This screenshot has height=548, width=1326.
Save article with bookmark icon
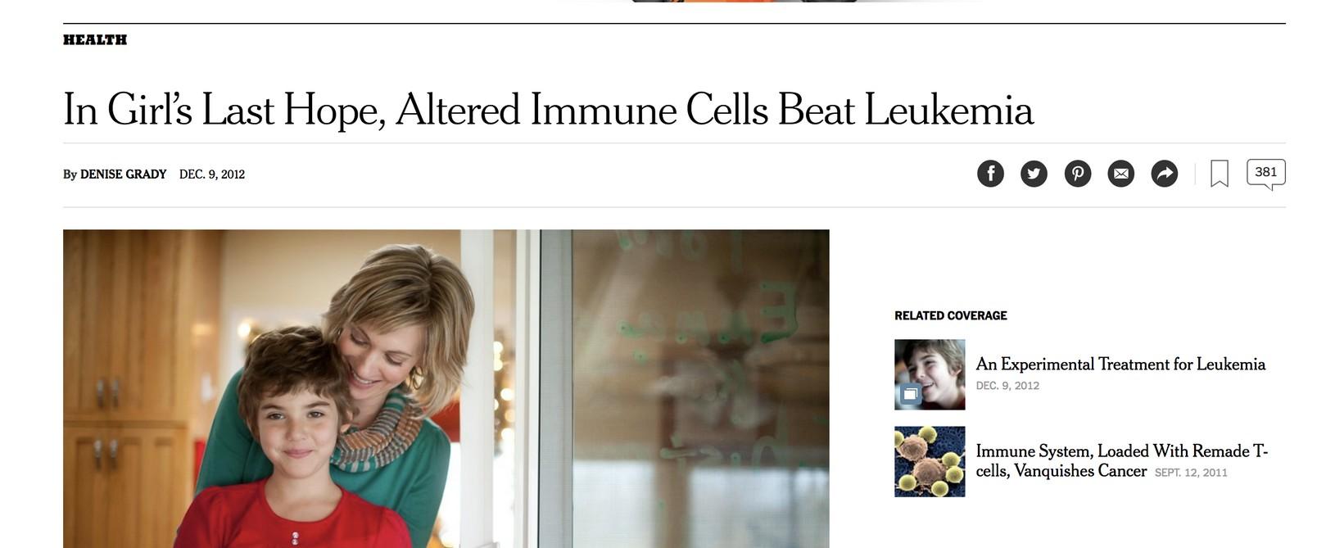point(1220,174)
